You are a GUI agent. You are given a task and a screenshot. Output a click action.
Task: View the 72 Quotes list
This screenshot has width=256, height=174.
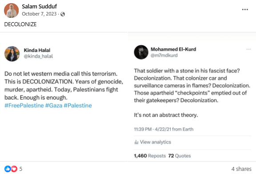click(x=180, y=156)
